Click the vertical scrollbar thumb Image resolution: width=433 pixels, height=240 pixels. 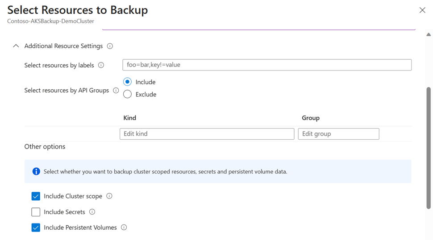[x=429, y=147]
